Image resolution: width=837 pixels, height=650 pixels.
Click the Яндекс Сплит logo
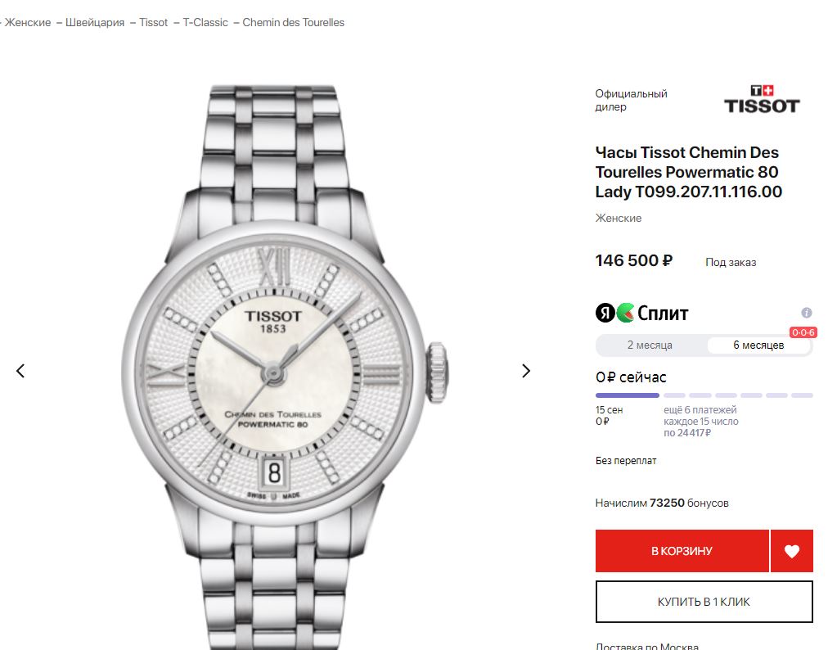(x=641, y=313)
